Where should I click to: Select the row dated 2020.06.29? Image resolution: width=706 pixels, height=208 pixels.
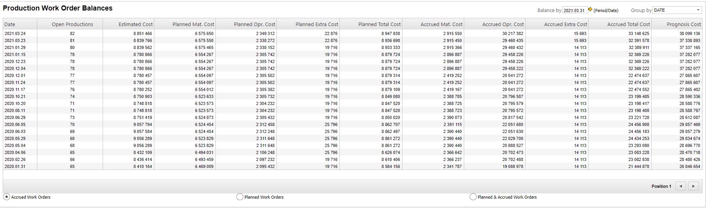(15, 117)
